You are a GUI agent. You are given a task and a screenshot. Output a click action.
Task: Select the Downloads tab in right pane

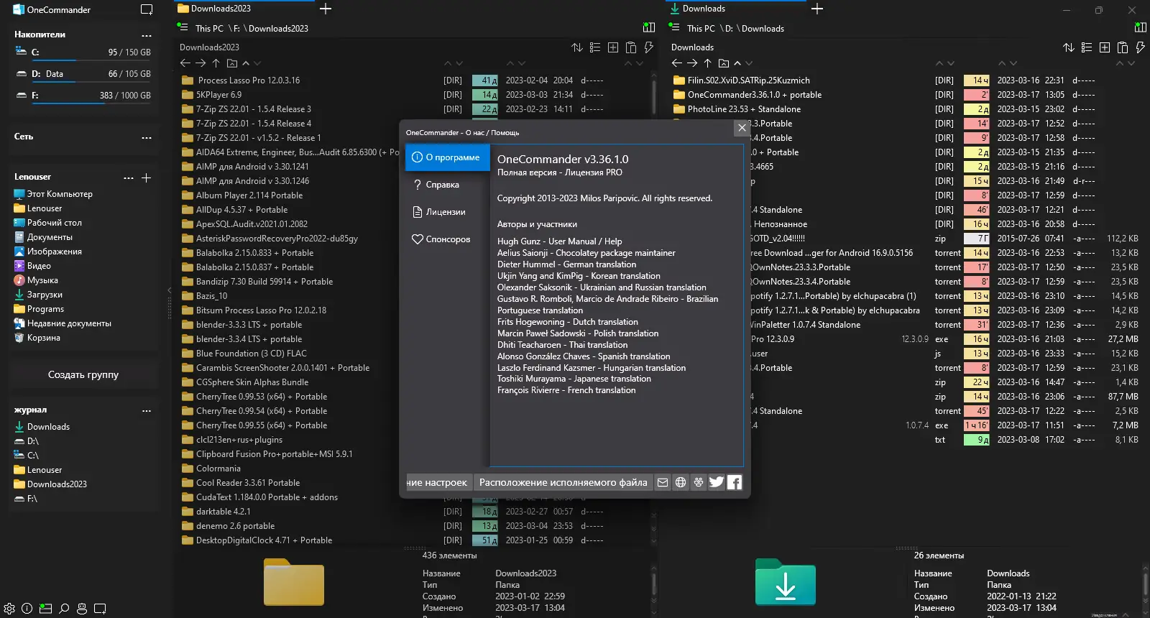pos(737,9)
